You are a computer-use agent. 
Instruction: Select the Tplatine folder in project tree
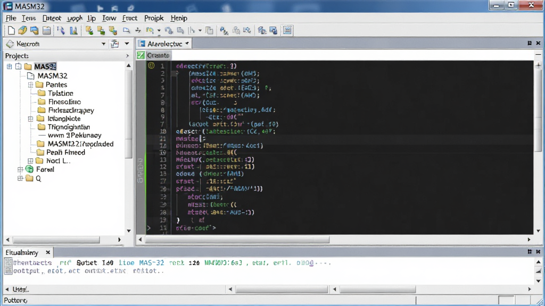[61, 93]
